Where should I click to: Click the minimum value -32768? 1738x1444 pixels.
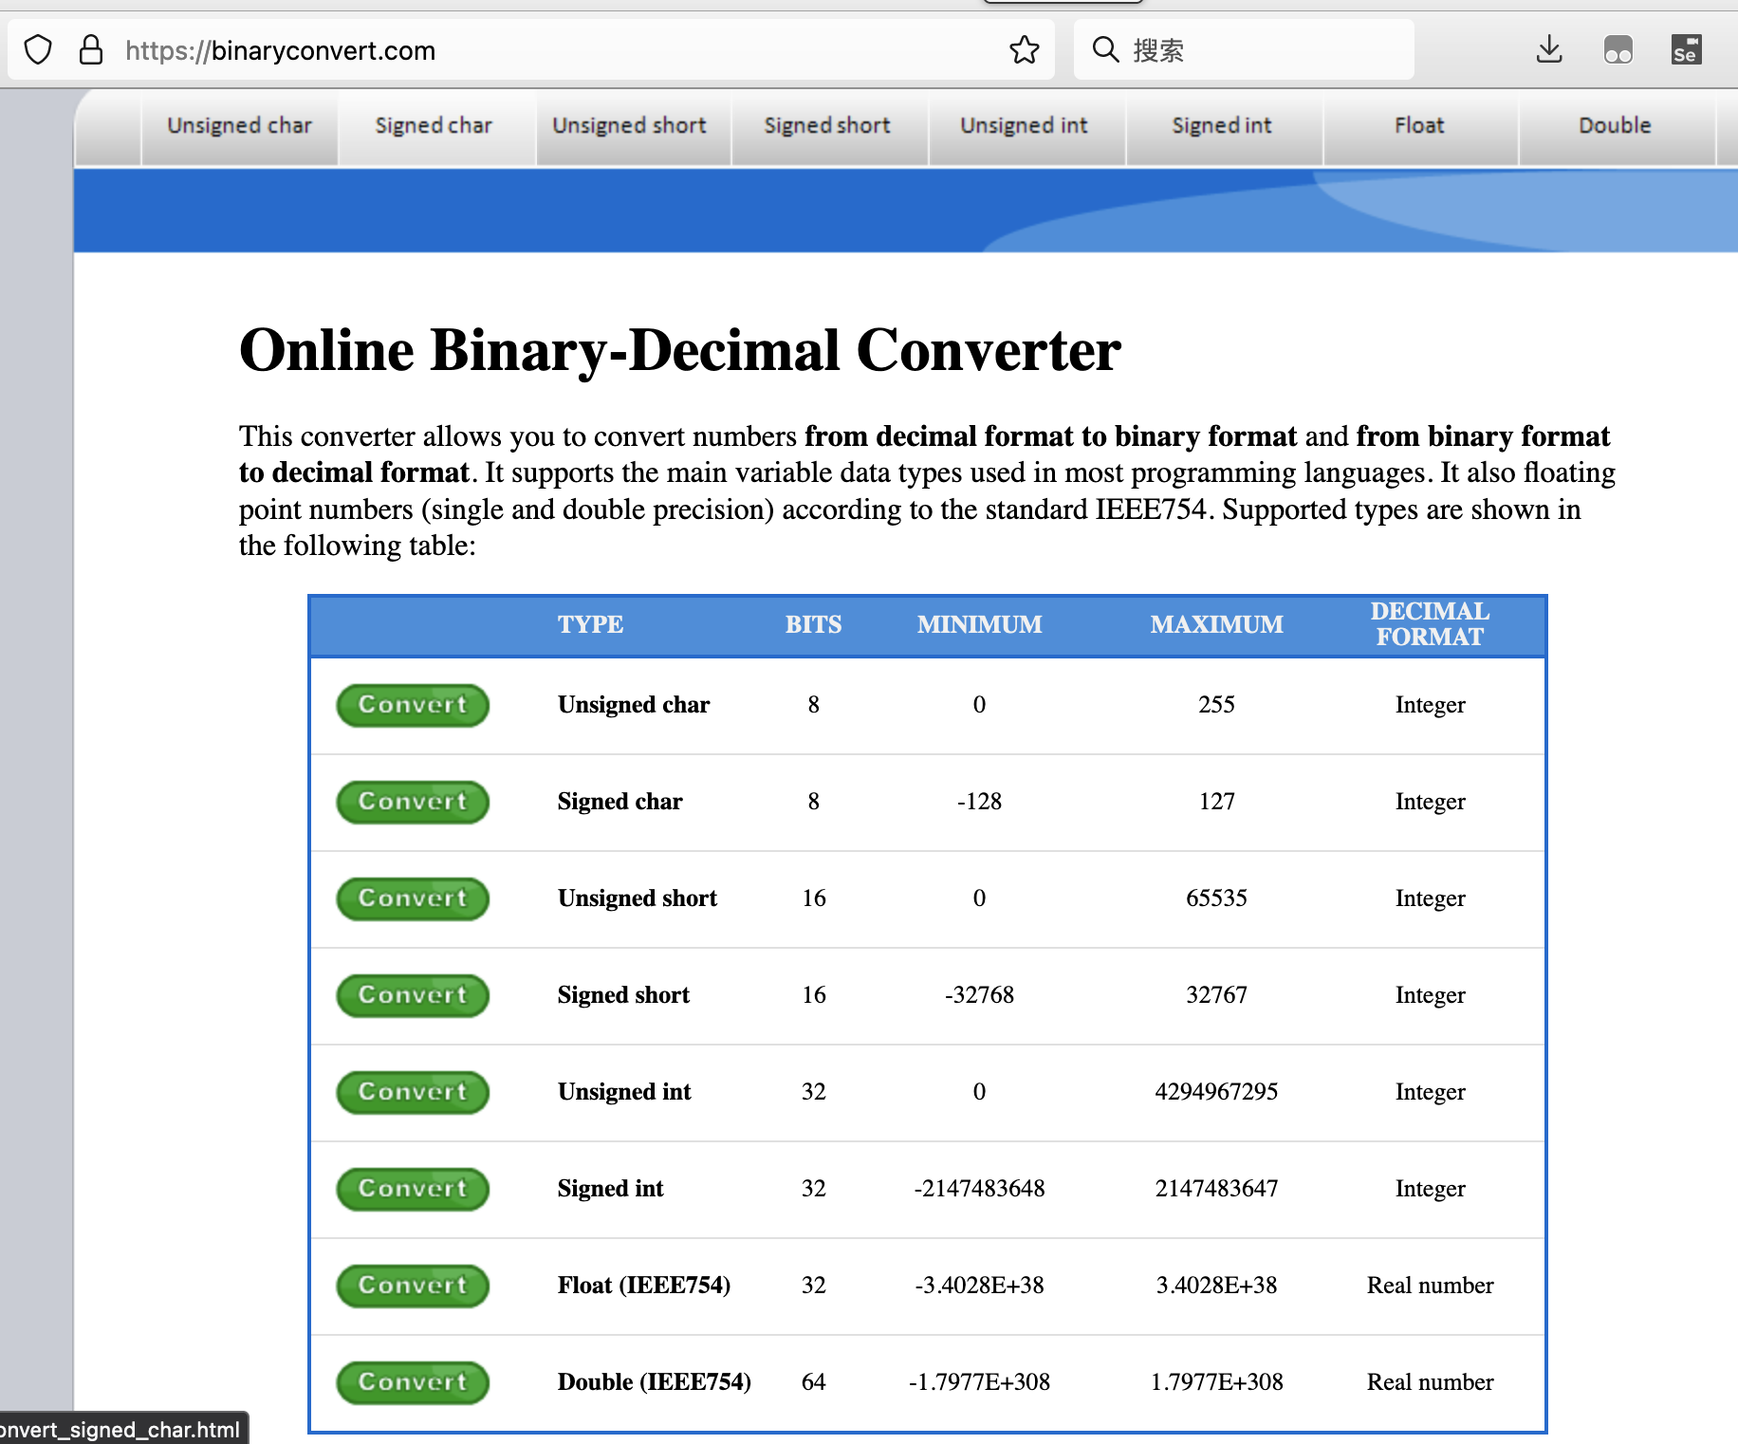pyautogui.click(x=979, y=995)
